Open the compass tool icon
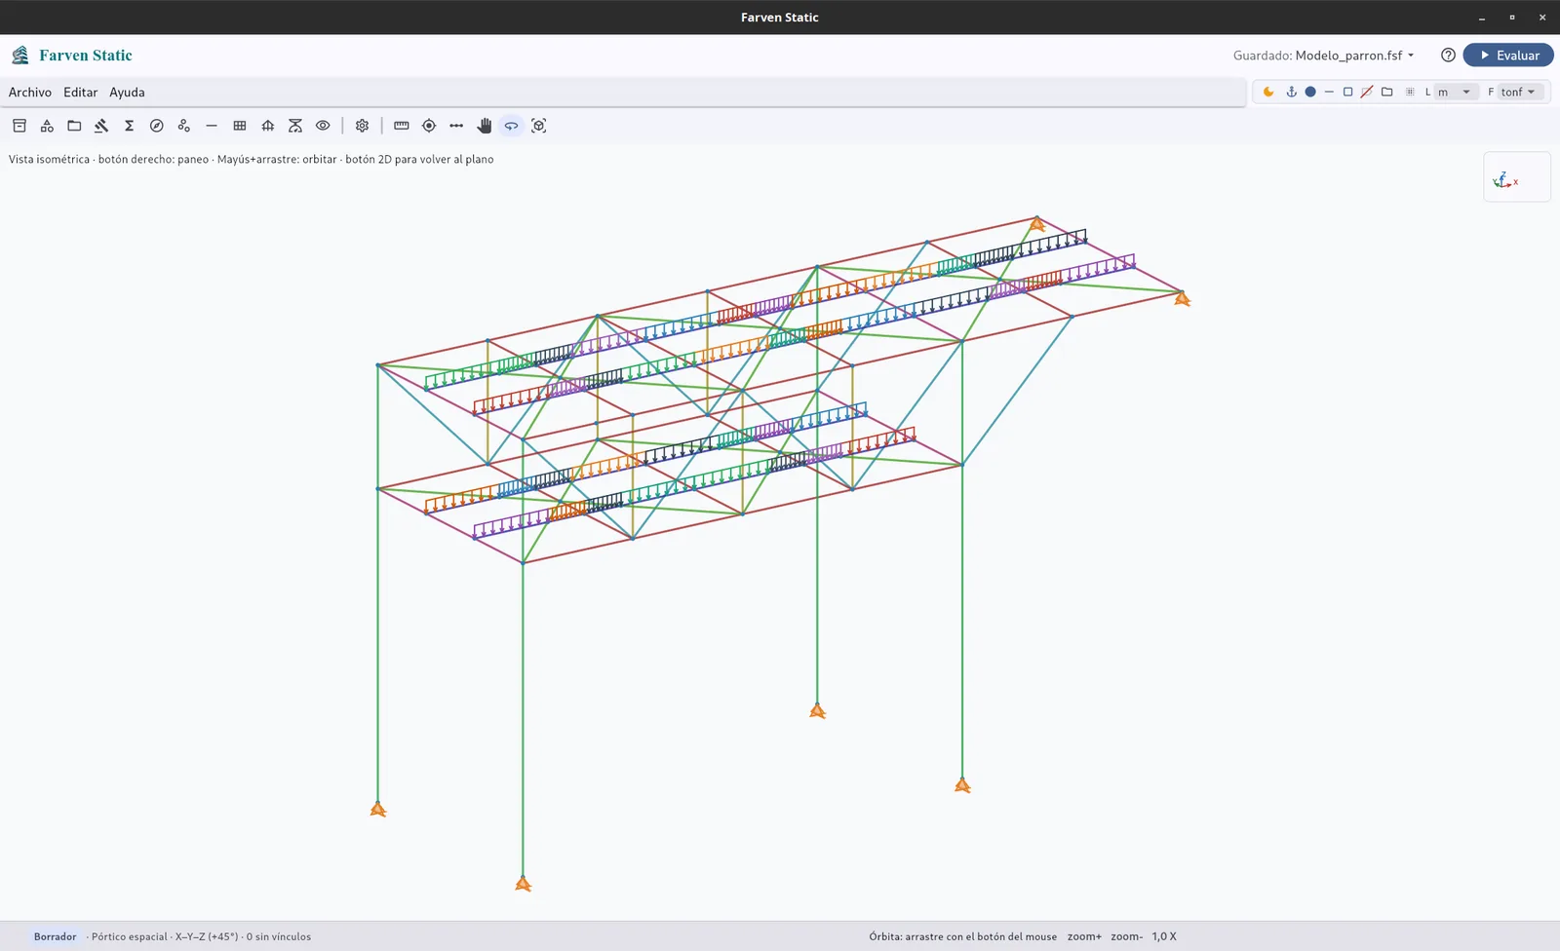 156,126
